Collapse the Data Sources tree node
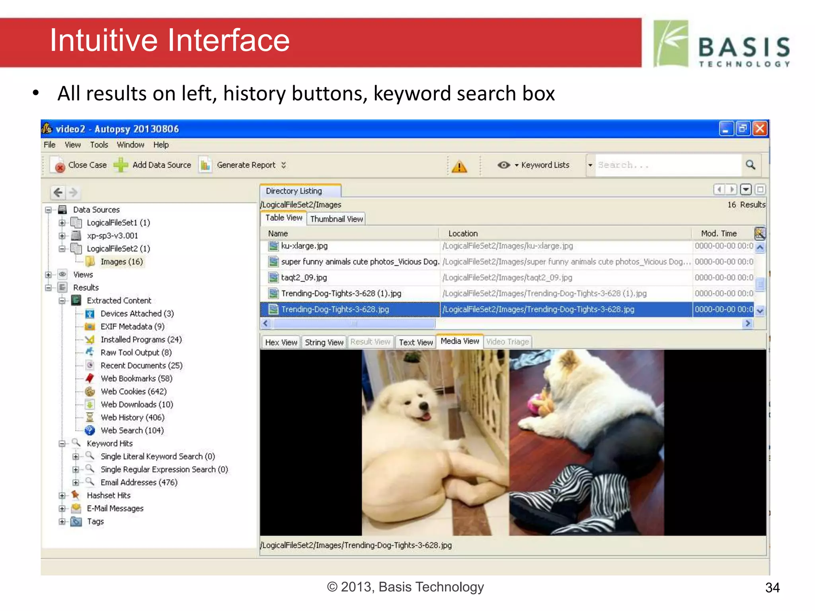 [x=48, y=210]
